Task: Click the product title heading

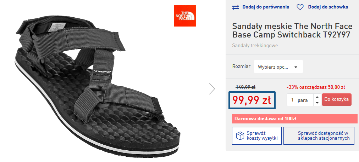Action: tap(292, 31)
